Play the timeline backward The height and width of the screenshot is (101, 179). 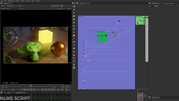coord(34,90)
